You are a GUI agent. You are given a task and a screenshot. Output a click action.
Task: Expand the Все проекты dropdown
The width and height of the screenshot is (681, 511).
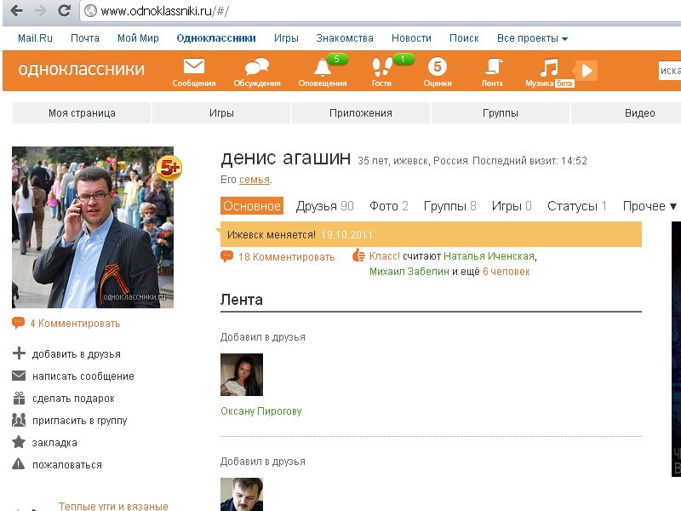tap(532, 38)
